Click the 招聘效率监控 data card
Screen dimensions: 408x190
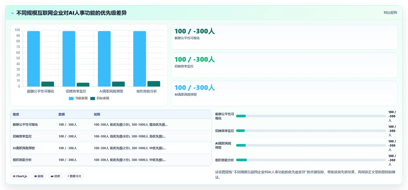click(x=284, y=65)
